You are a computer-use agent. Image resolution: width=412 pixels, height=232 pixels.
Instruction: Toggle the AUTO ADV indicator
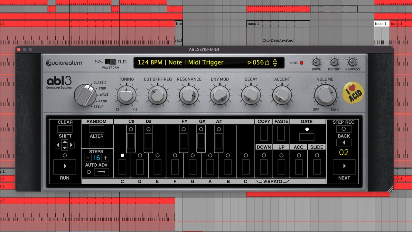pos(89,172)
